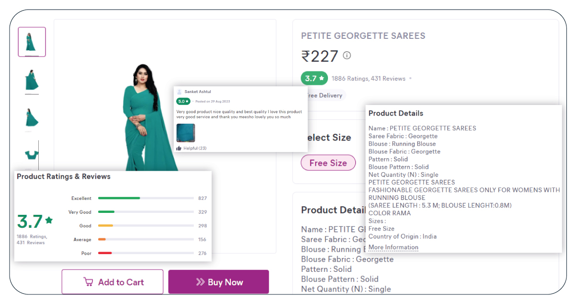Click the price info icon beside ₹227
Image resolution: width=576 pixels, height=304 pixels.
(x=347, y=56)
